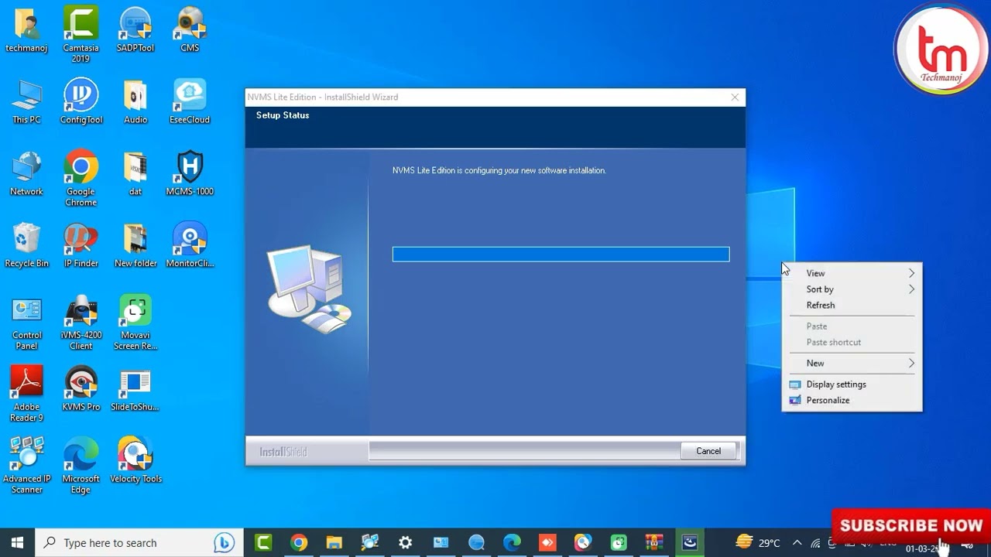Choose Personalize from the context menu
This screenshot has height=557, width=991.
pyautogui.click(x=852, y=400)
